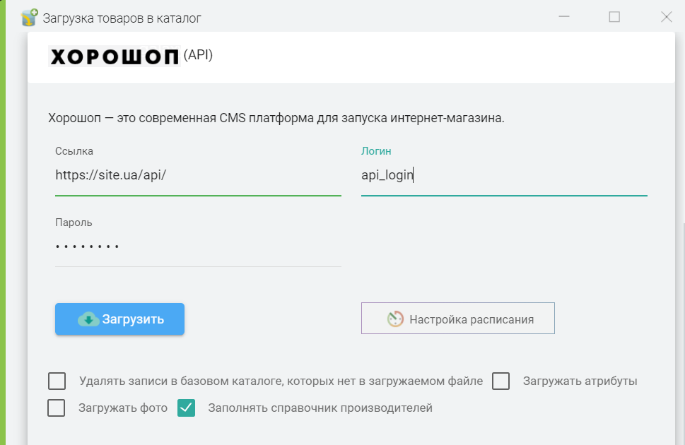This screenshot has width=685, height=445.
Task: Close the Загрузка товаров в каталог window
Action: pyautogui.click(x=666, y=17)
